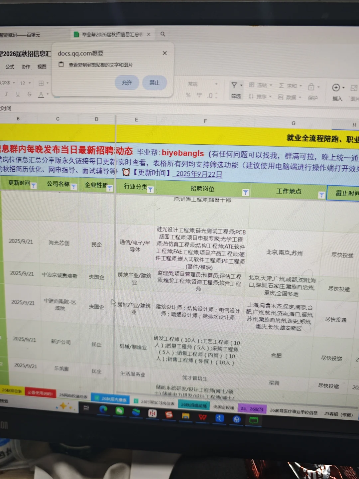
Task: Open the 冻结 freeze dropdown
Action: pos(261,85)
